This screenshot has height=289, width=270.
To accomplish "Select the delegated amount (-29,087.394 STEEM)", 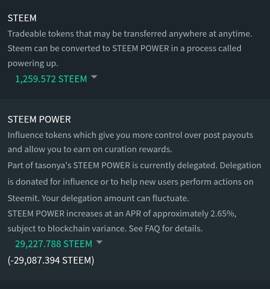I will 51,260.
